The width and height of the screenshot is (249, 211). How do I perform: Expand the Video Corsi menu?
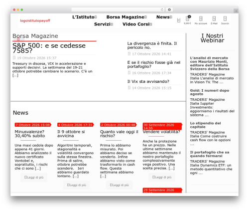point(137,24)
